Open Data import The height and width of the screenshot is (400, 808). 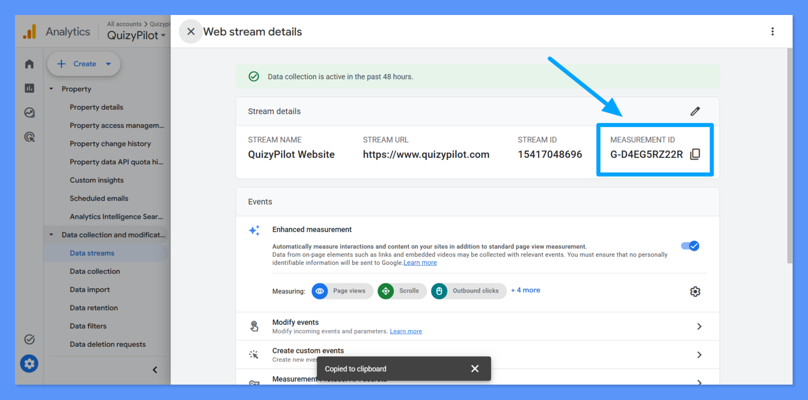click(90, 289)
